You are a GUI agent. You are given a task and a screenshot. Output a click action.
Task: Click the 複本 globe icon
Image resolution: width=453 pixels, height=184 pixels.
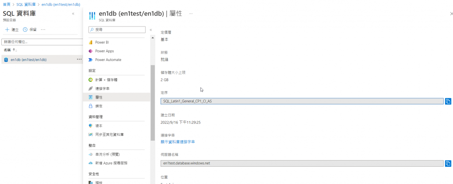(90, 126)
